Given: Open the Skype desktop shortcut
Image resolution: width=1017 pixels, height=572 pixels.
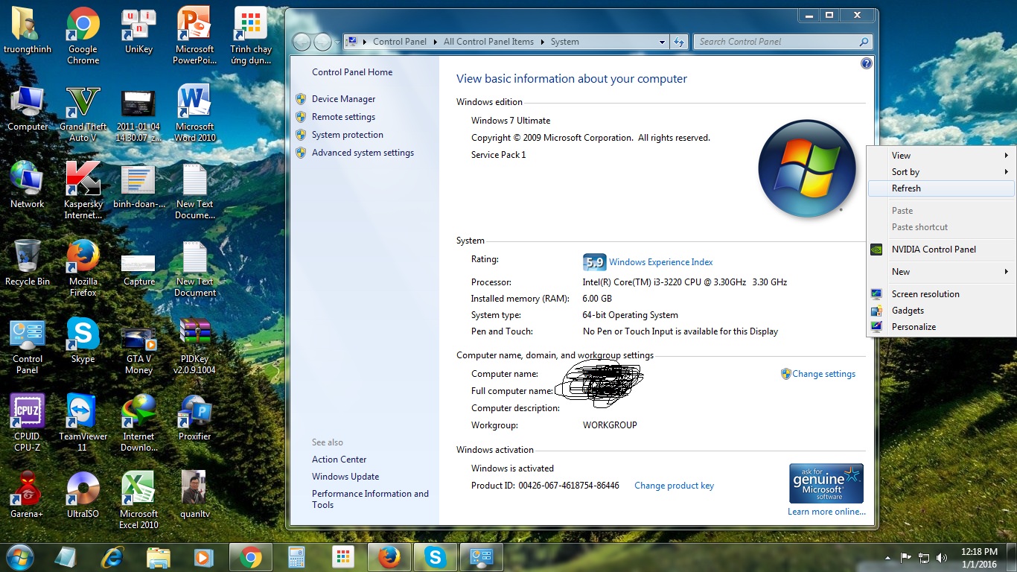Looking at the screenshot, I should pos(83,341).
